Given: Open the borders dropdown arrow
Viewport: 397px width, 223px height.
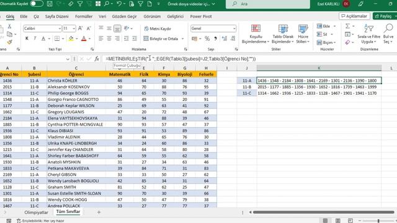Looking at the screenshot, I should coord(63,38).
